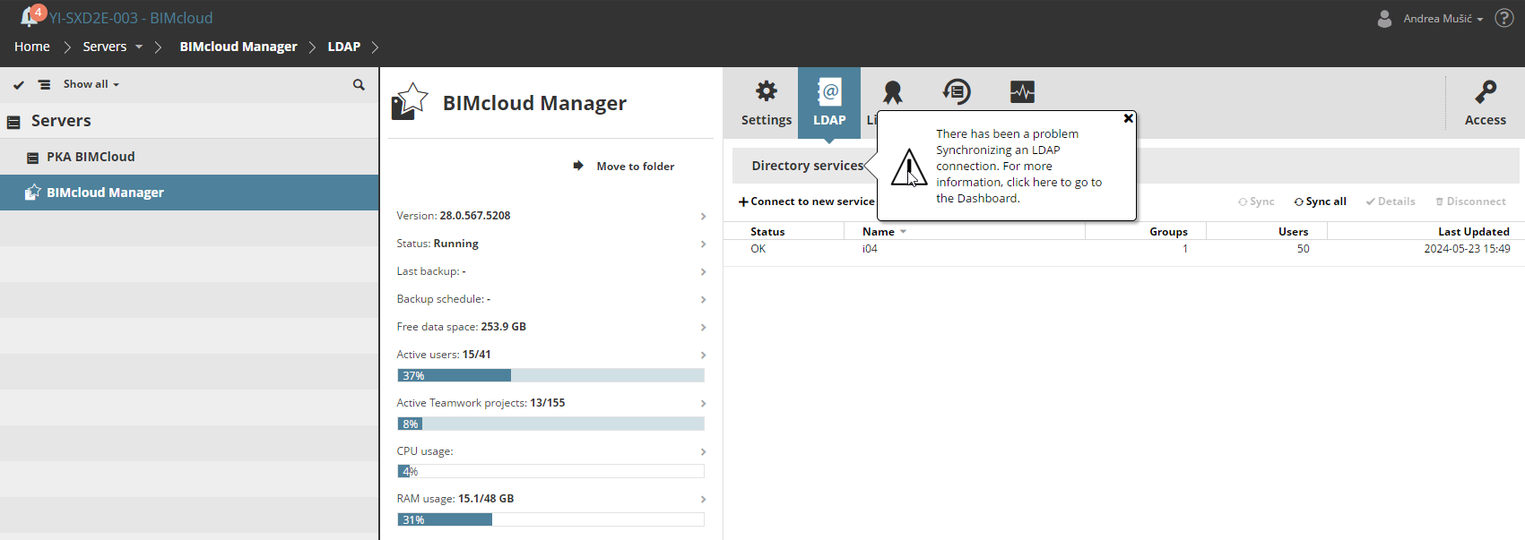Open the help question mark icon
This screenshot has height=540, width=1525.
coord(1504,18)
